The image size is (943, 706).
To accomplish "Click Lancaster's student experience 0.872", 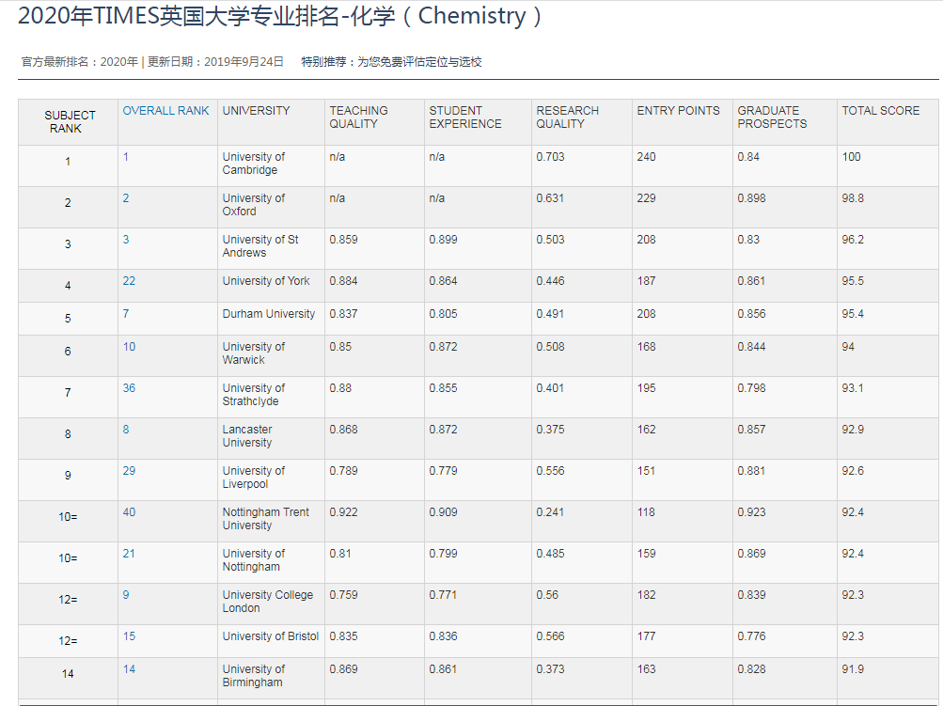I will click(x=443, y=430).
